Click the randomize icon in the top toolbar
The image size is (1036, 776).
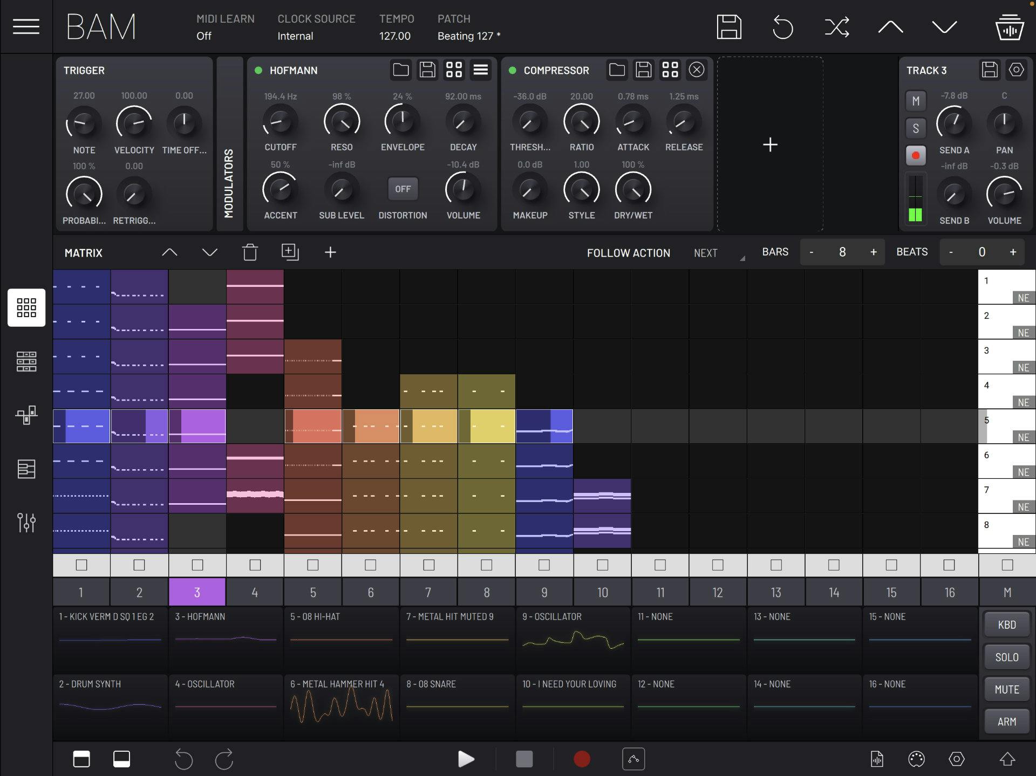tap(836, 26)
